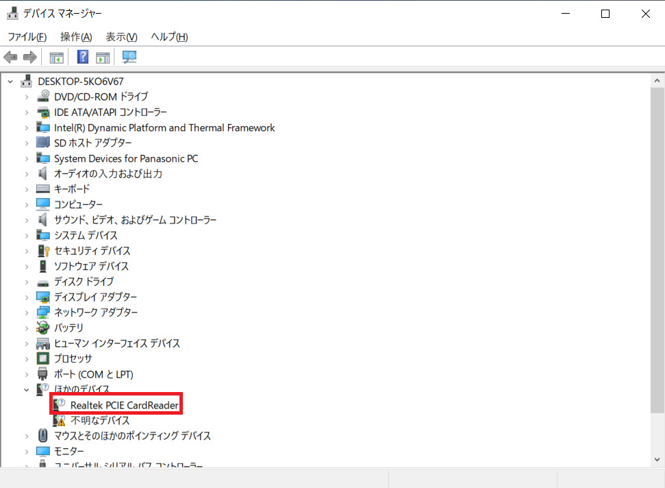Click the バッテリ category icon

tap(43, 328)
